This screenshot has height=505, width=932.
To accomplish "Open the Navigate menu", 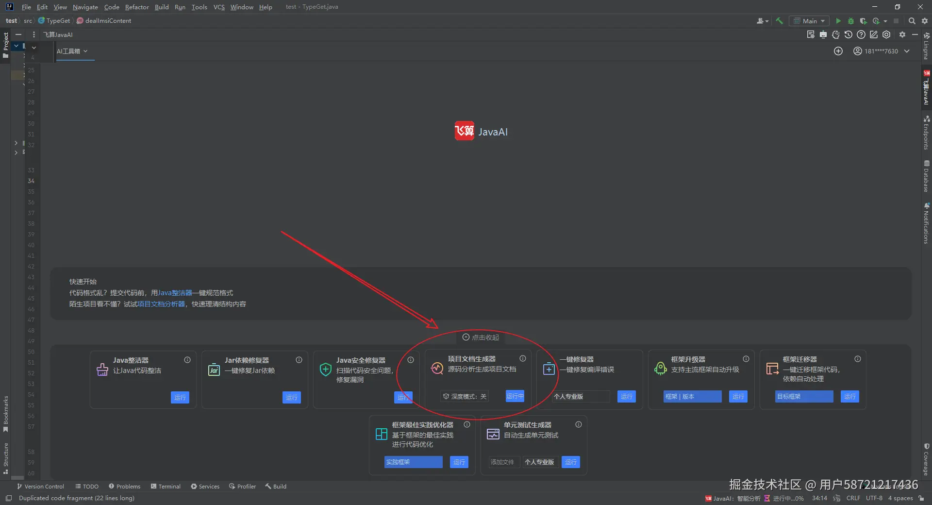I will [x=85, y=7].
